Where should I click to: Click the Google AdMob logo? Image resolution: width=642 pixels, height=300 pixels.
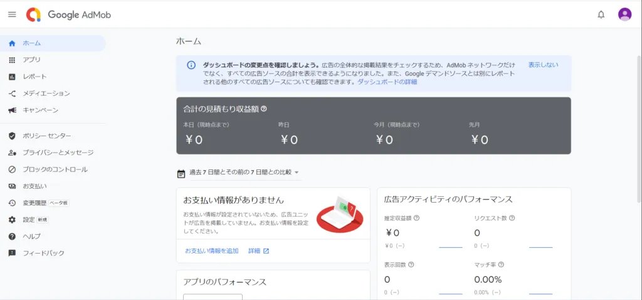coord(68,15)
